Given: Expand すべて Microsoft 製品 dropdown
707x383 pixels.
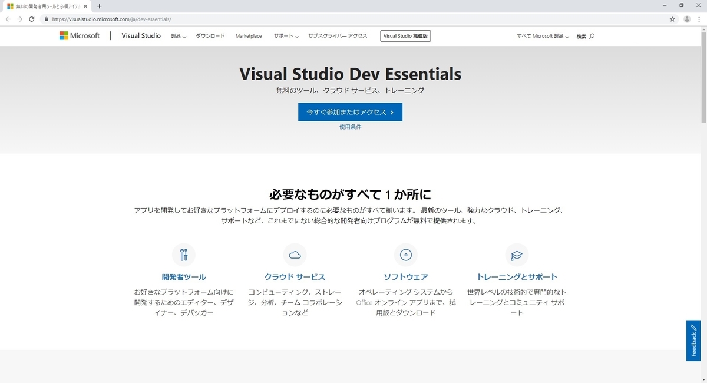Looking at the screenshot, I should (543, 36).
